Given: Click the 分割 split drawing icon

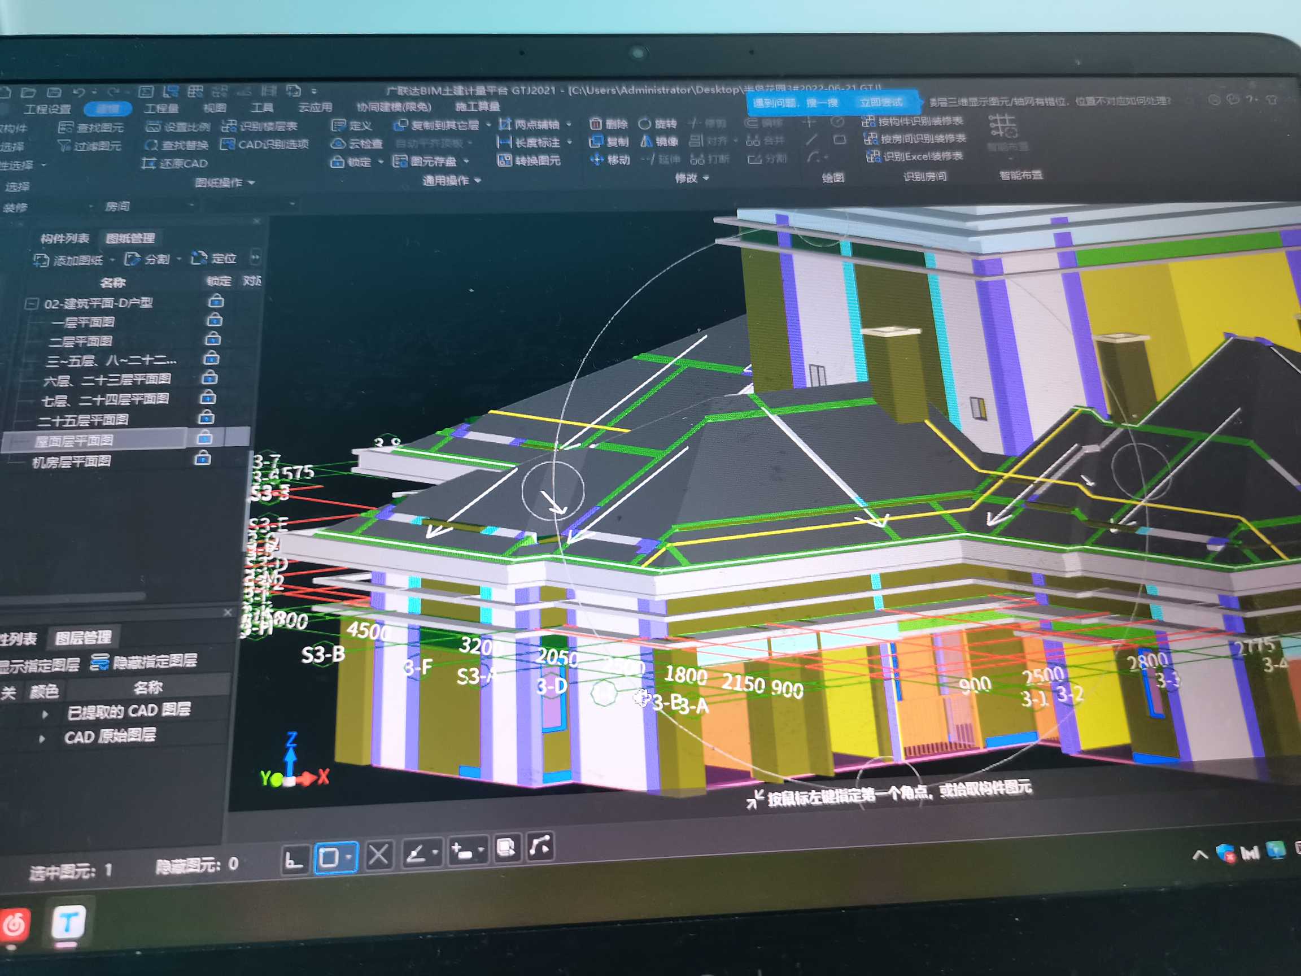Looking at the screenshot, I should pyautogui.click(x=132, y=259).
